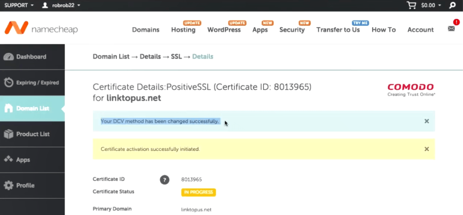Open the Security menu
The height and width of the screenshot is (215, 463).
292,30
